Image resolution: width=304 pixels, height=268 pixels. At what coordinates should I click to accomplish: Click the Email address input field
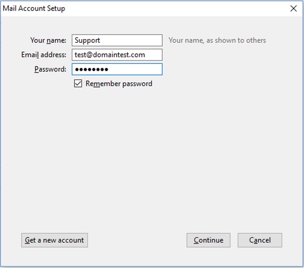117,55
